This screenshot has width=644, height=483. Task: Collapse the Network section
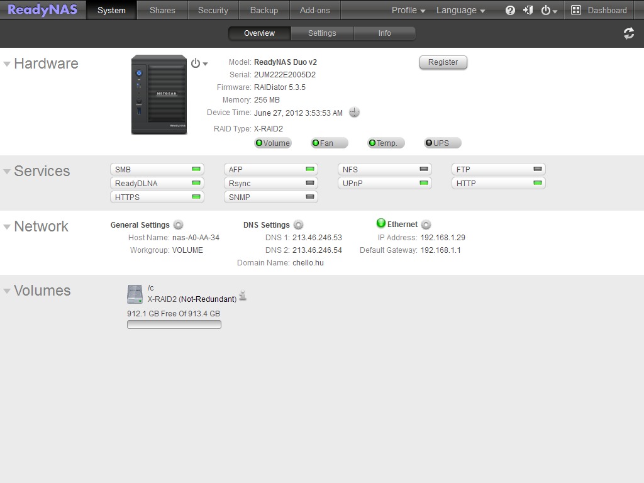[7, 226]
